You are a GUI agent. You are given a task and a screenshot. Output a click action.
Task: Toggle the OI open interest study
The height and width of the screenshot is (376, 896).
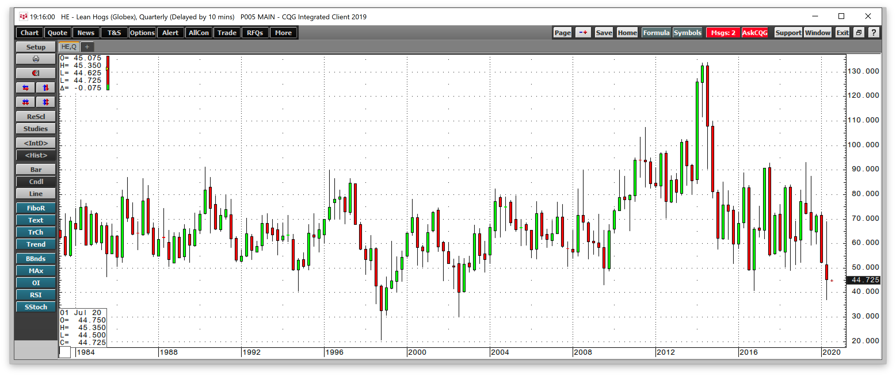pos(35,283)
